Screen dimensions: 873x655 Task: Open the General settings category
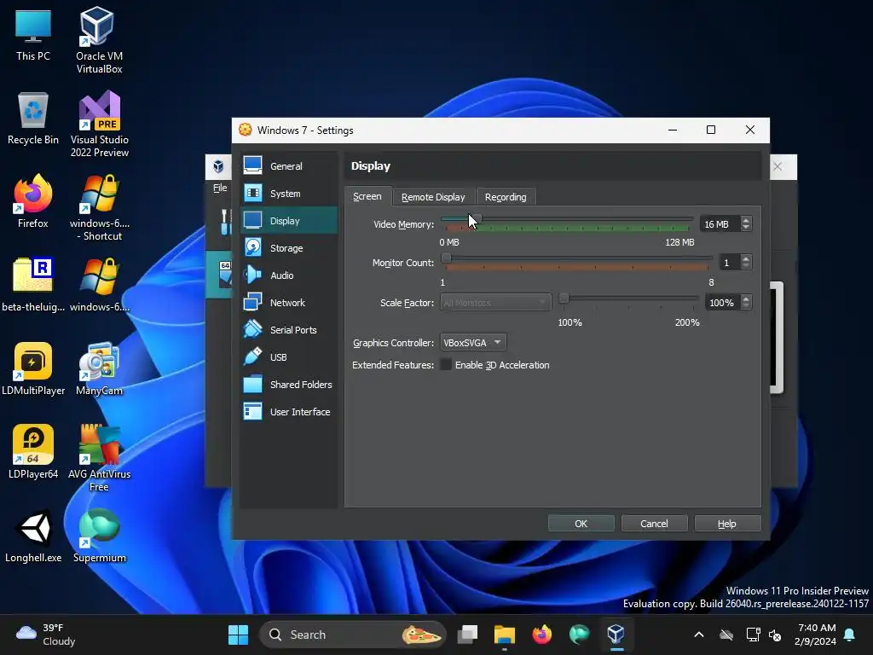point(288,166)
